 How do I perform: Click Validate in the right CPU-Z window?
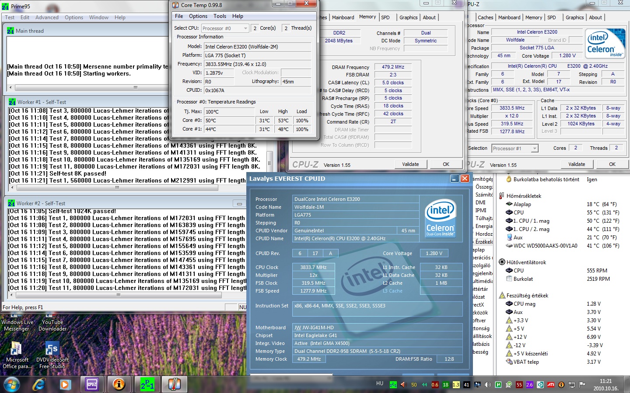[577, 164]
